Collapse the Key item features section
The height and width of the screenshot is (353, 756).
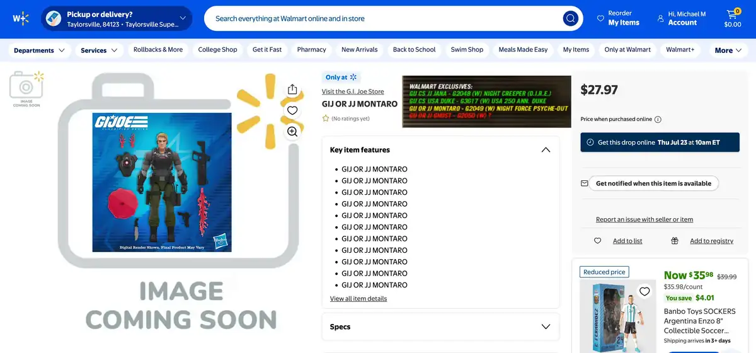pyautogui.click(x=546, y=149)
